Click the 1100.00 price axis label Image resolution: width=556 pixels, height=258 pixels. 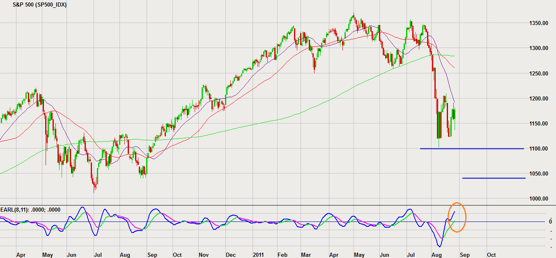click(x=538, y=149)
